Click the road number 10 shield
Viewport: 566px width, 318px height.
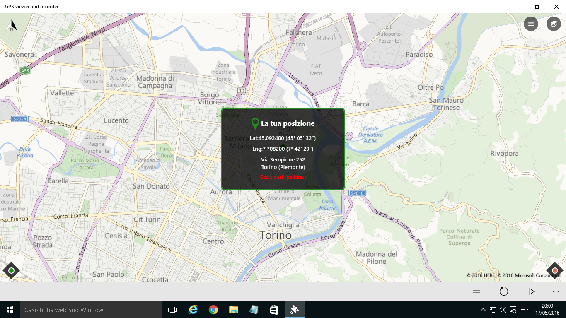(x=242, y=90)
